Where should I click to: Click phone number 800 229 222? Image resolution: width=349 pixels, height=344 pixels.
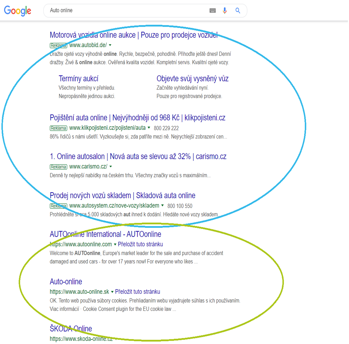tap(166, 128)
